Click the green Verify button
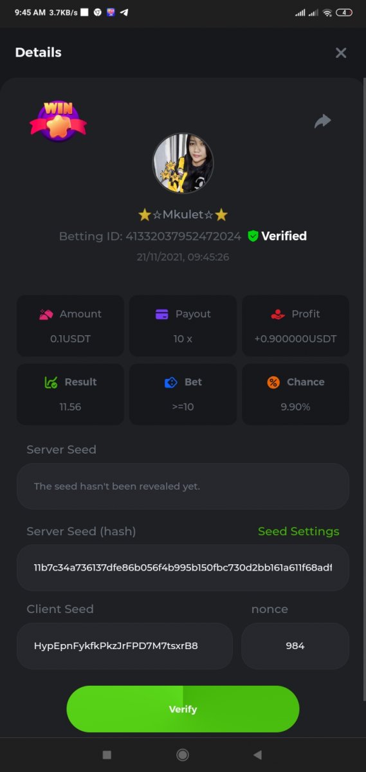 click(183, 709)
